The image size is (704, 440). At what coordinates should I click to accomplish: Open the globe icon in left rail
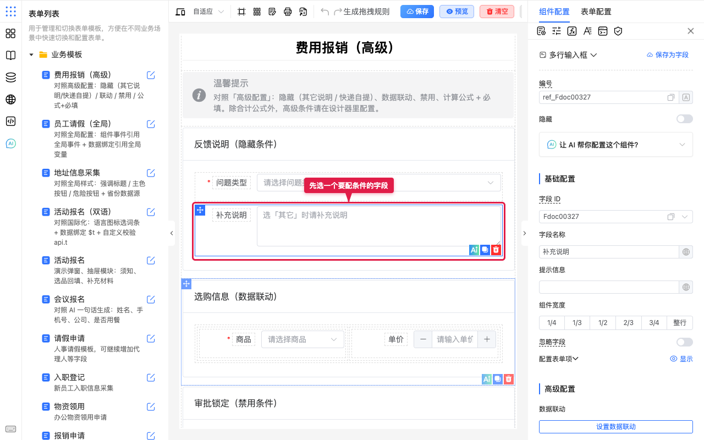tap(10, 100)
